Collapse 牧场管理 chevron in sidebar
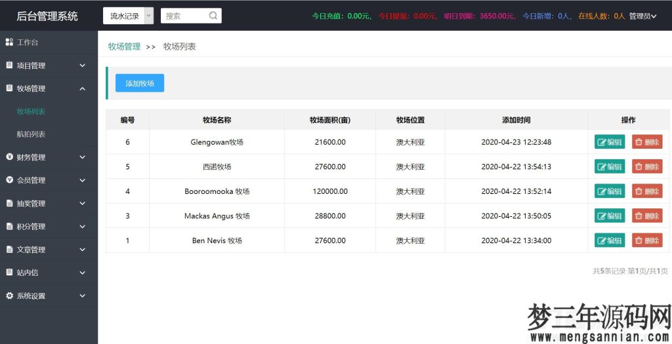The width and height of the screenshot is (672, 344). tap(82, 88)
